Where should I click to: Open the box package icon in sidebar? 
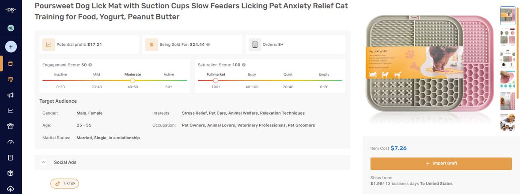(11, 173)
